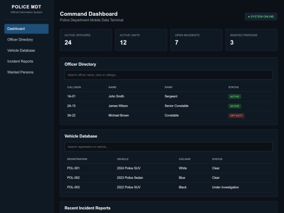Click registration POL-003
The image size is (284, 213).
(73, 187)
